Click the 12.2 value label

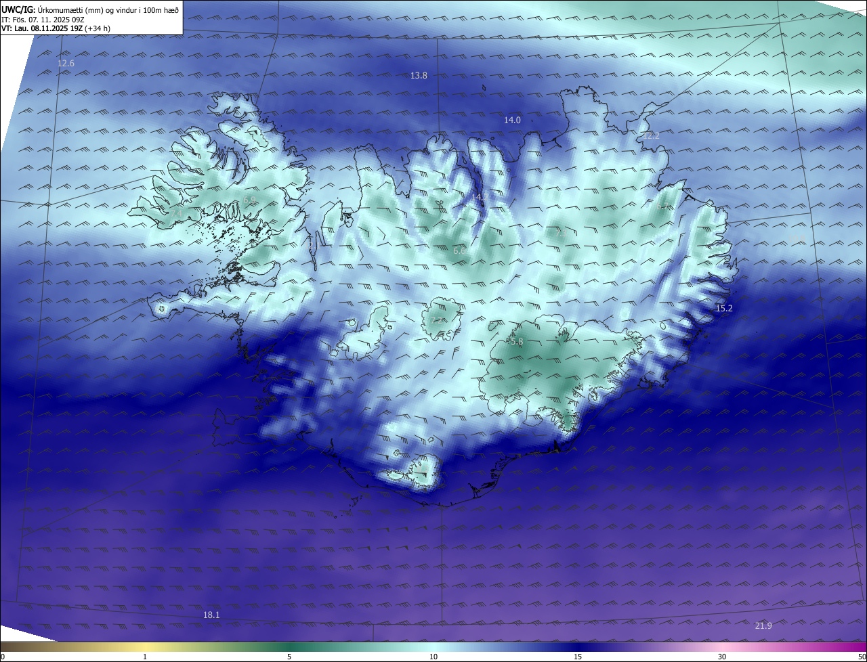tap(651, 135)
